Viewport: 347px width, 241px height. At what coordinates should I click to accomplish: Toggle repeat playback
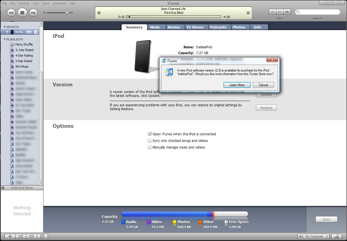(31, 236)
